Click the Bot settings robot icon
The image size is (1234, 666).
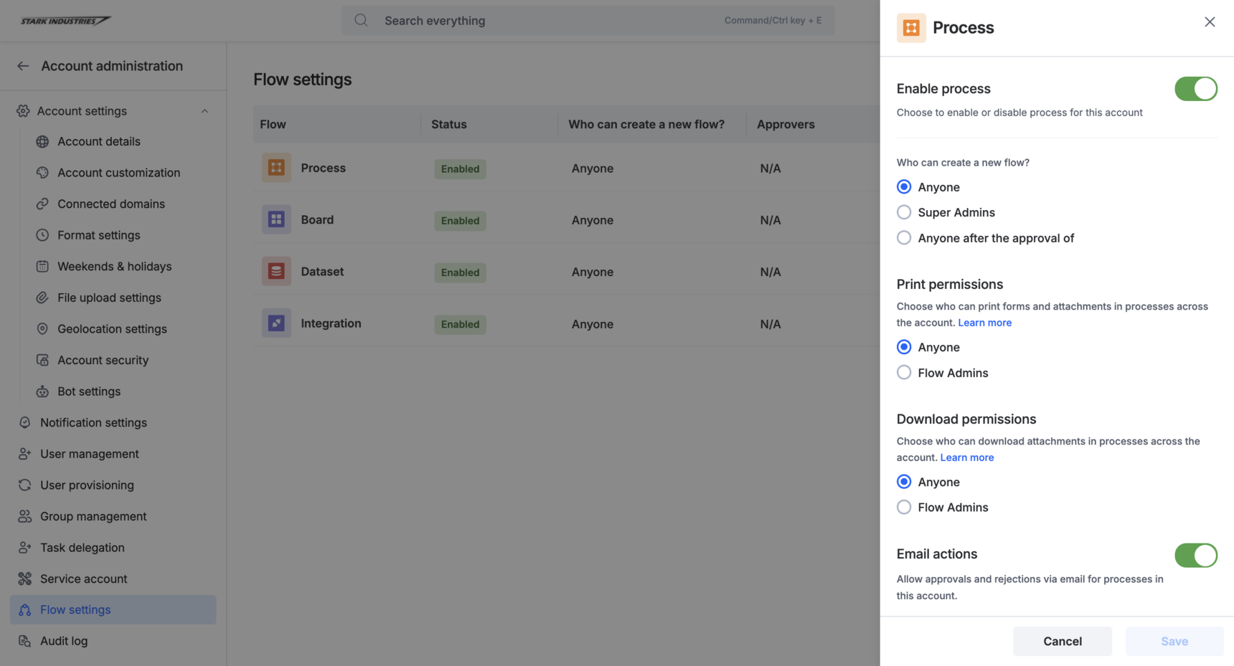click(42, 391)
